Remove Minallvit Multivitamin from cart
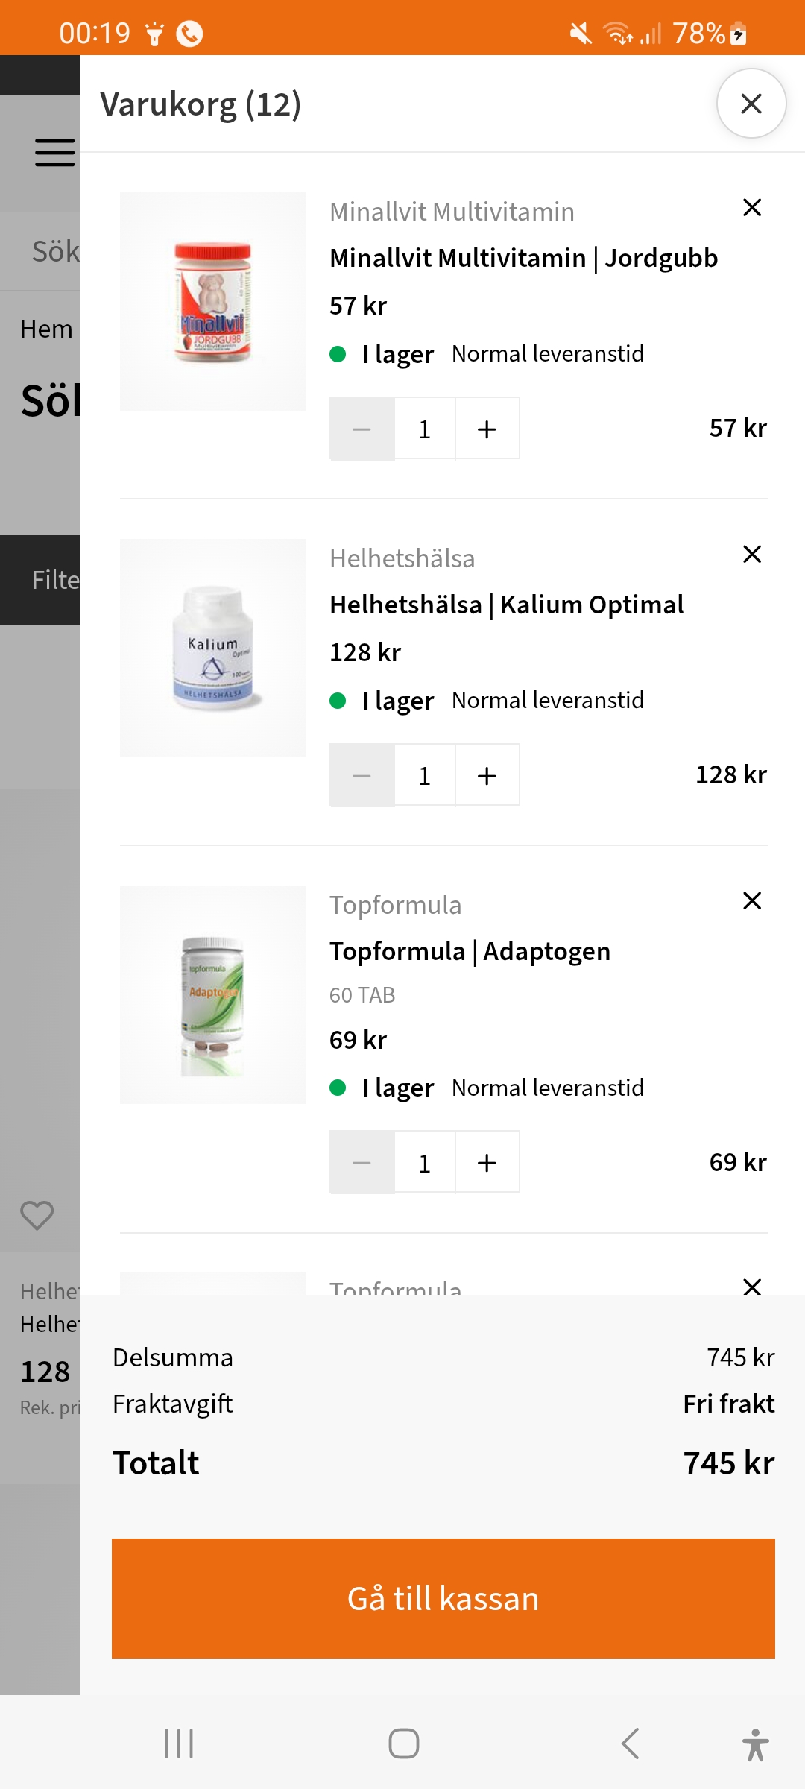Image resolution: width=805 pixels, height=1789 pixels. [752, 207]
